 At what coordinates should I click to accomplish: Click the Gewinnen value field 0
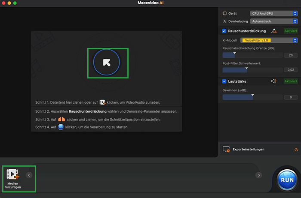pos(291,97)
